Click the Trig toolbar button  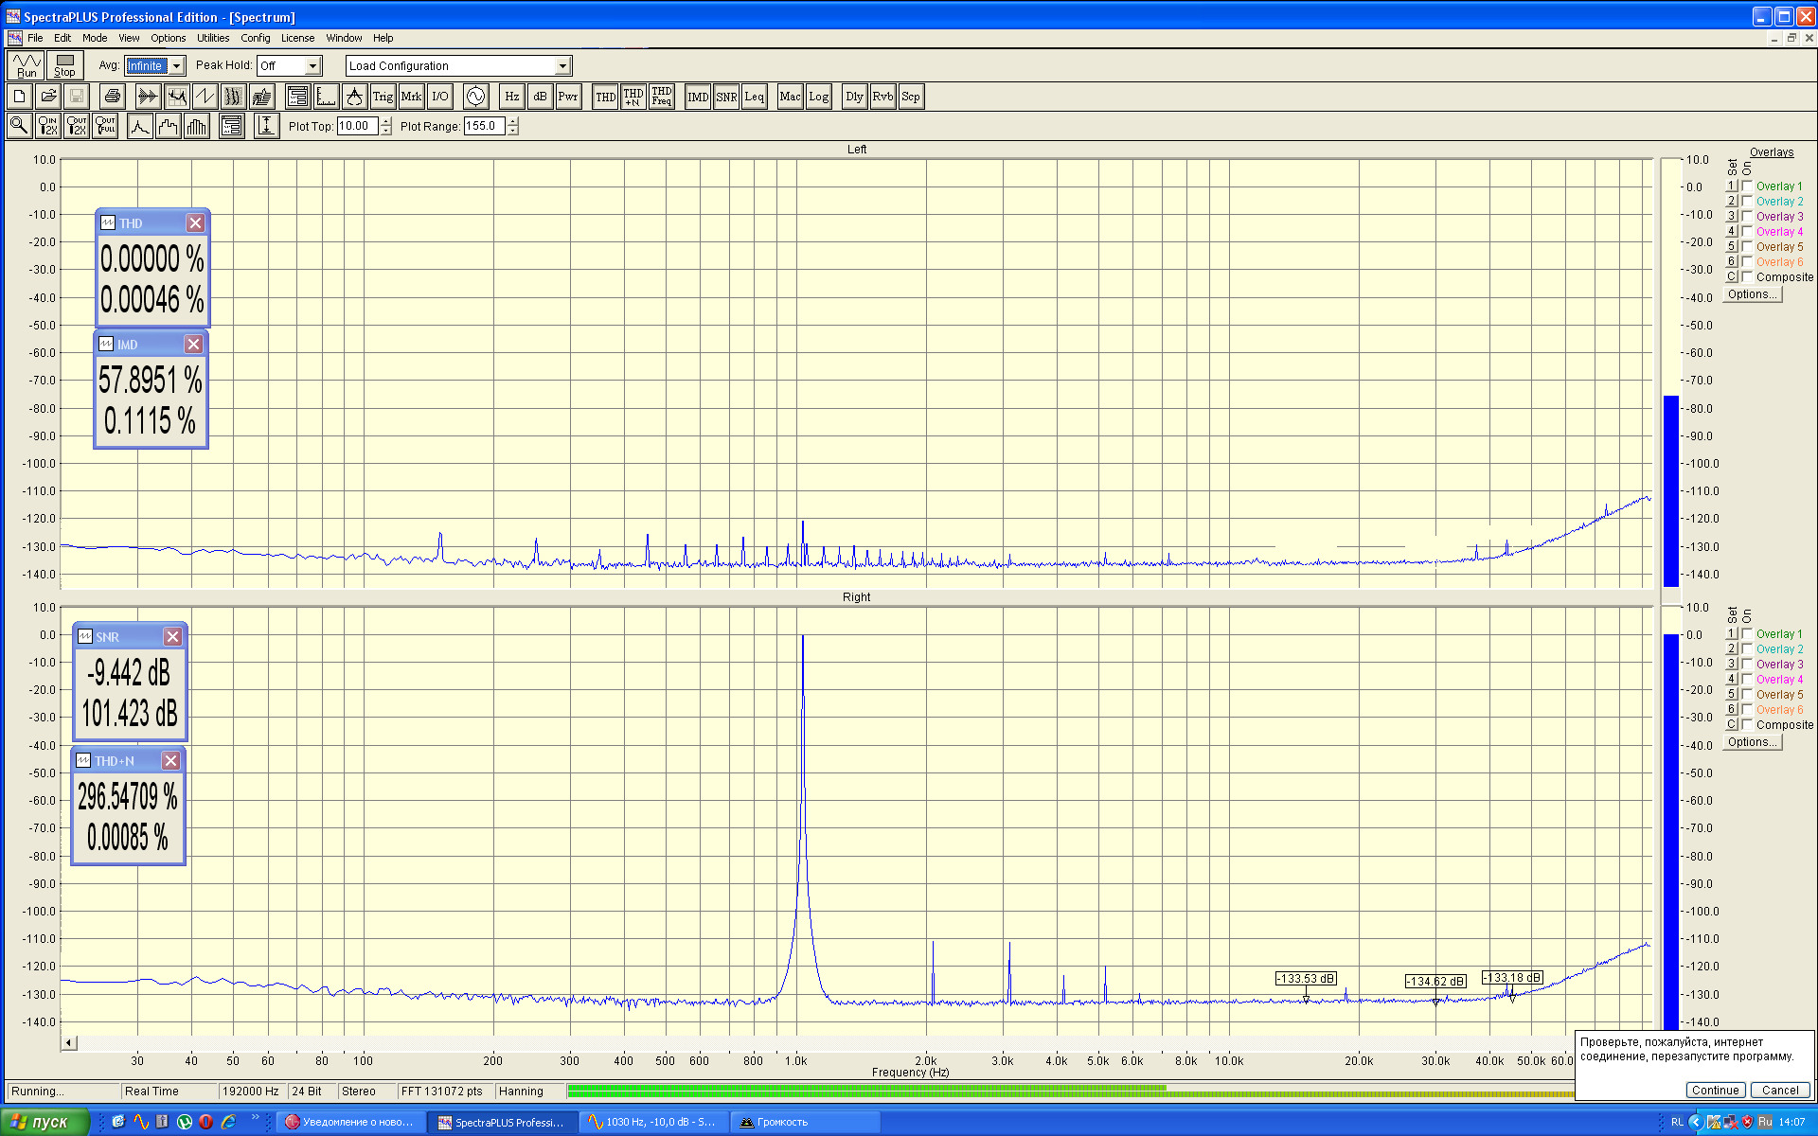click(383, 97)
